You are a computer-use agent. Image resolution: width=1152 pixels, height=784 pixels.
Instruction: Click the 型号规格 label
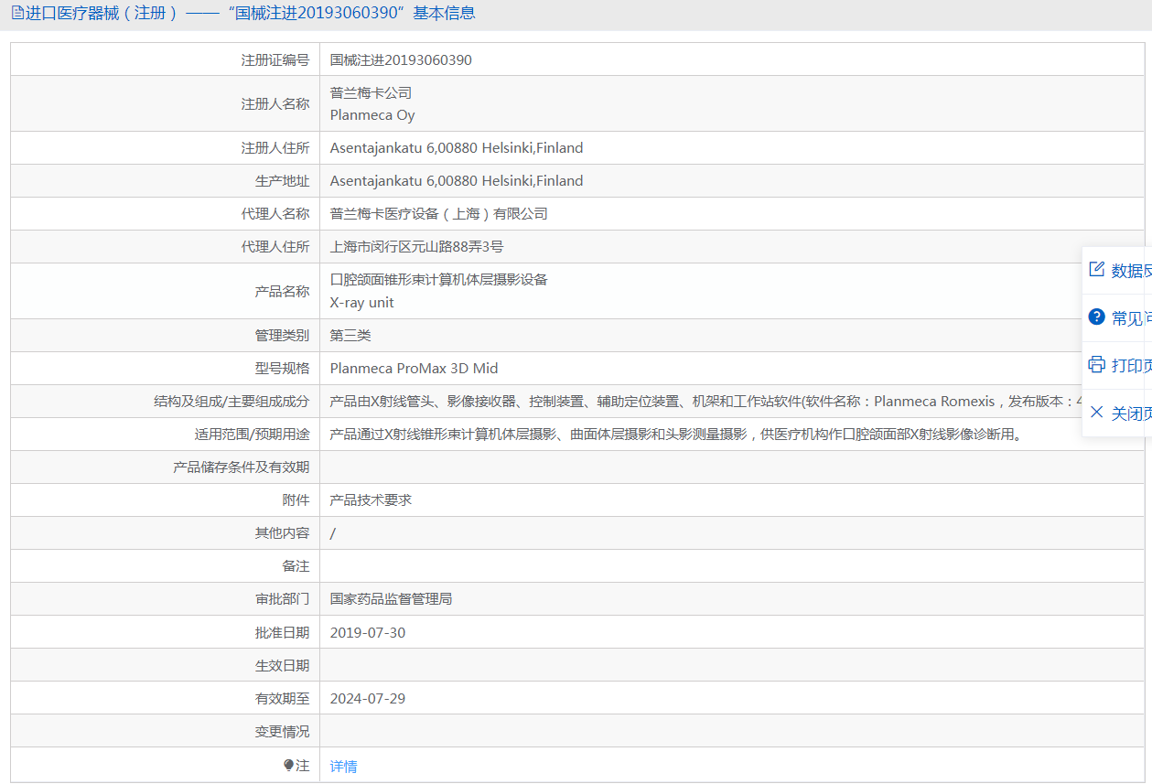tap(282, 369)
